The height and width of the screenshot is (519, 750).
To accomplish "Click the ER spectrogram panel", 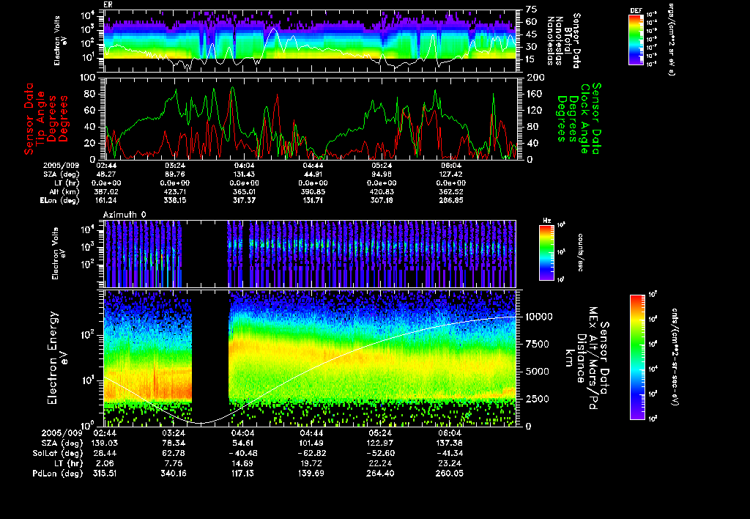I will (x=310, y=41).
